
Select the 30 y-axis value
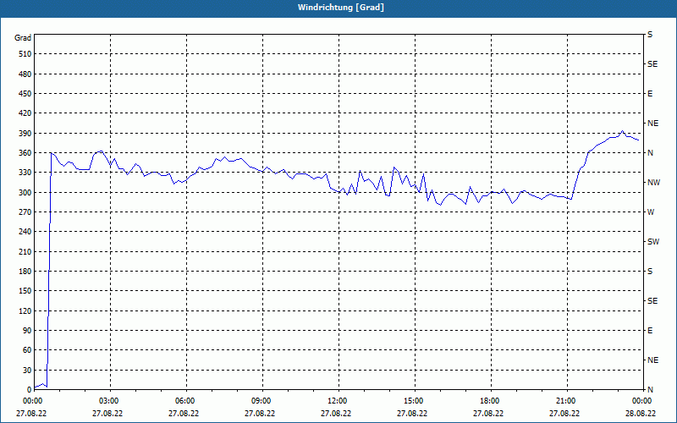tap(27, 370)
